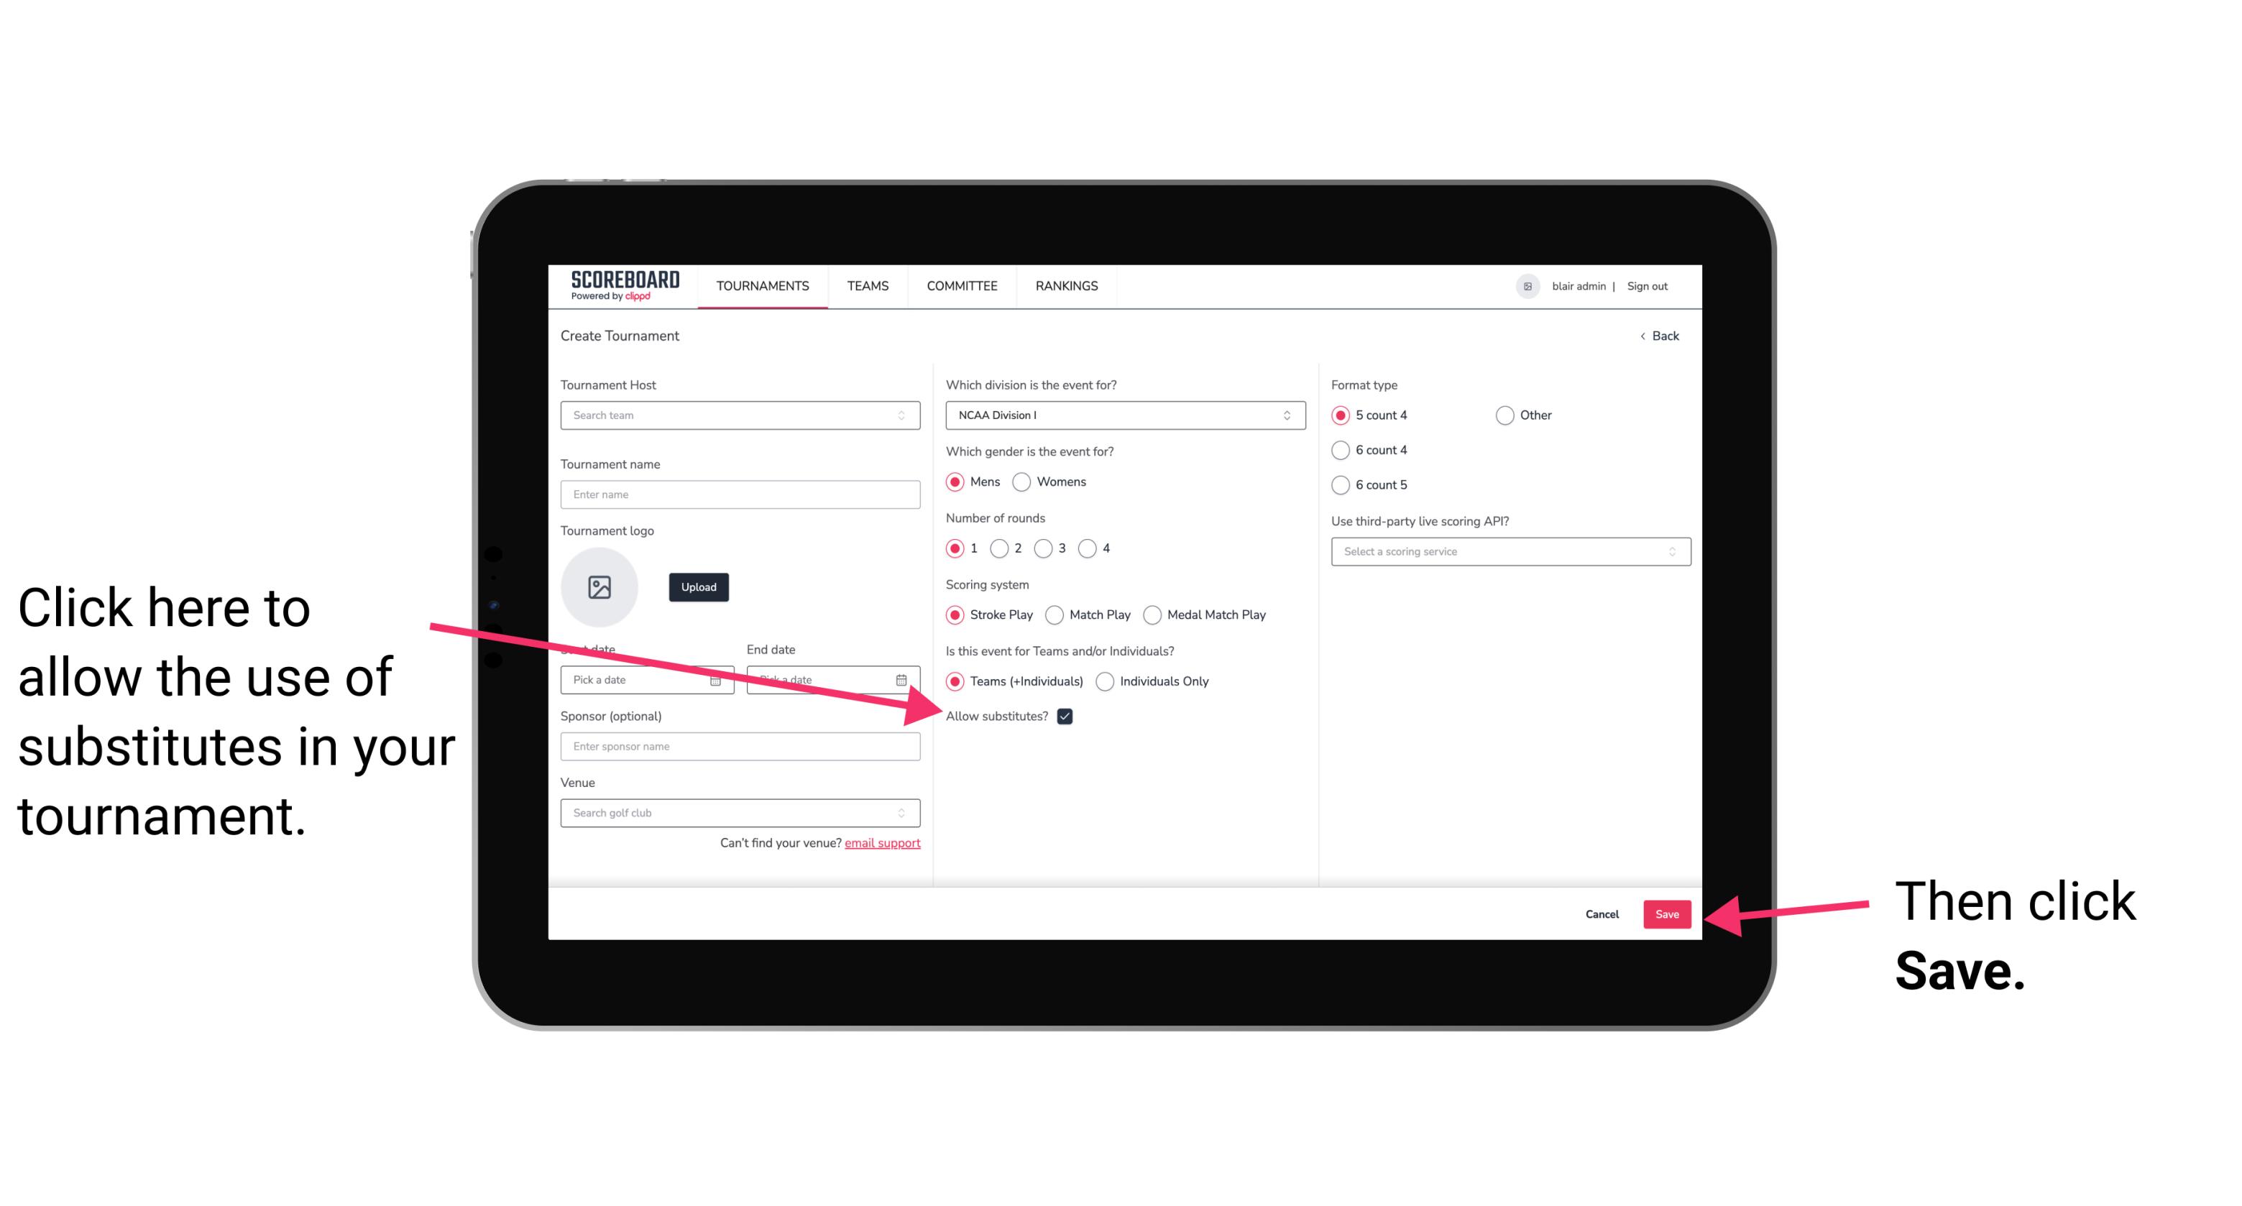Click the Tournament name input field
2242x1206 pixels.
tap(740, 494)
